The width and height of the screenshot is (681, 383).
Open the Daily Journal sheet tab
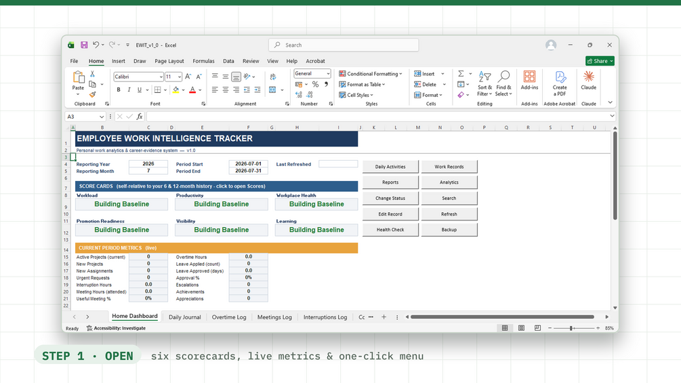tap(184, 317)
